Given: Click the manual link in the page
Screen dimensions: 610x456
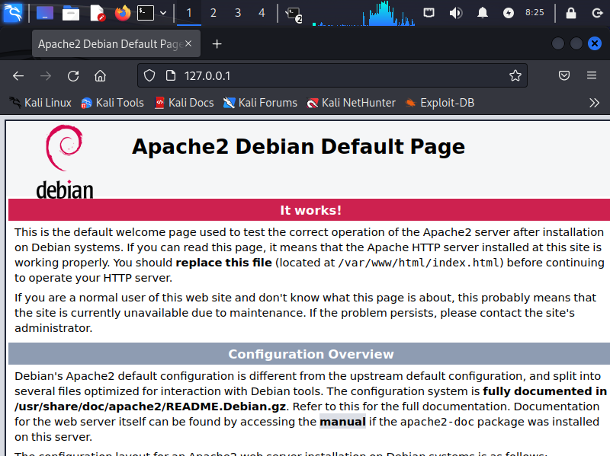Looking at the screenshot, I should 342,422.
